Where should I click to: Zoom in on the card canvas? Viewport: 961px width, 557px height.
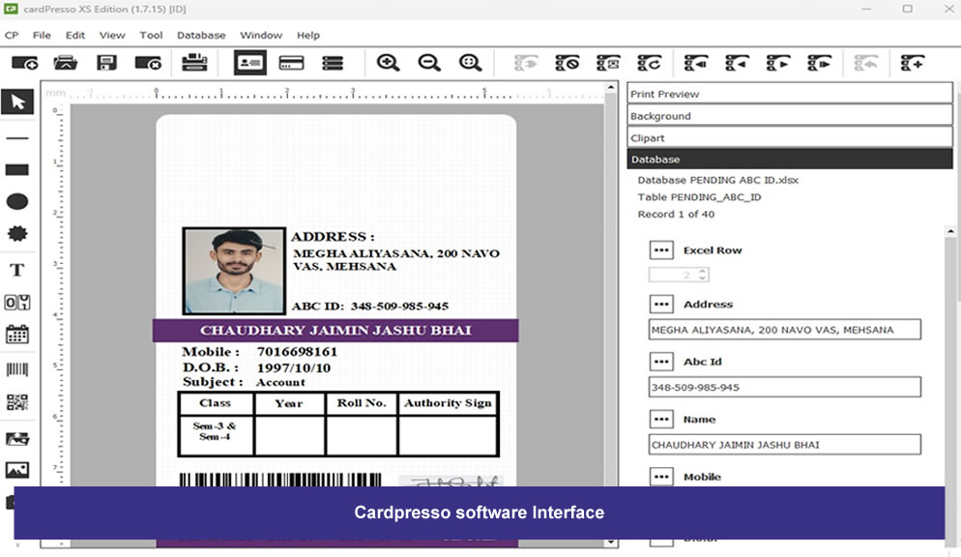[388, 63]
